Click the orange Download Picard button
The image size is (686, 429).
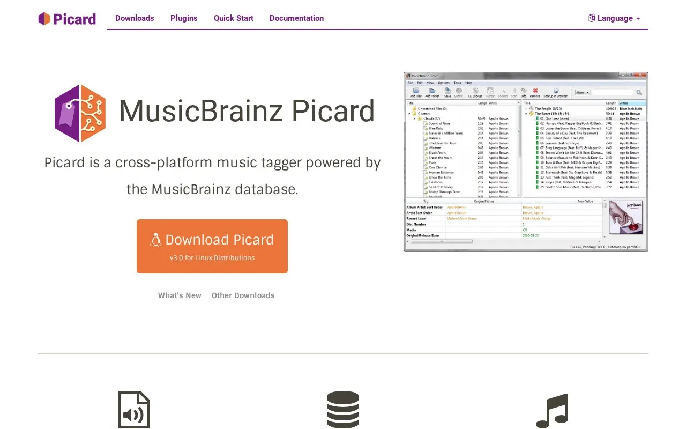point(212,246)
